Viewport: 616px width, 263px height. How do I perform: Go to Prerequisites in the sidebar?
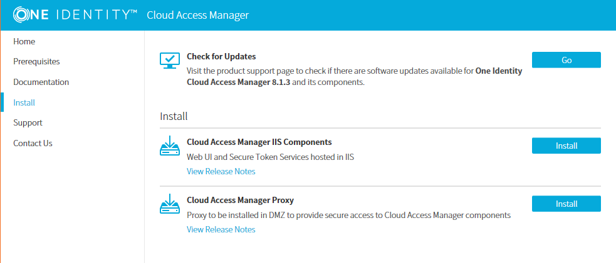[36, 61]
